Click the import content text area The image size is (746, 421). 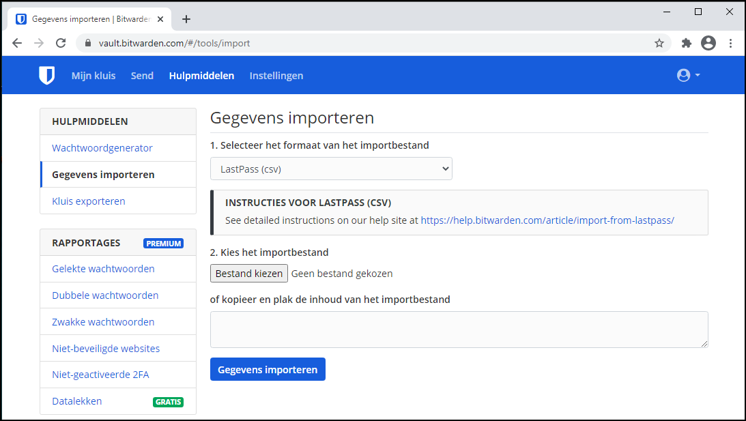[459, 330]
